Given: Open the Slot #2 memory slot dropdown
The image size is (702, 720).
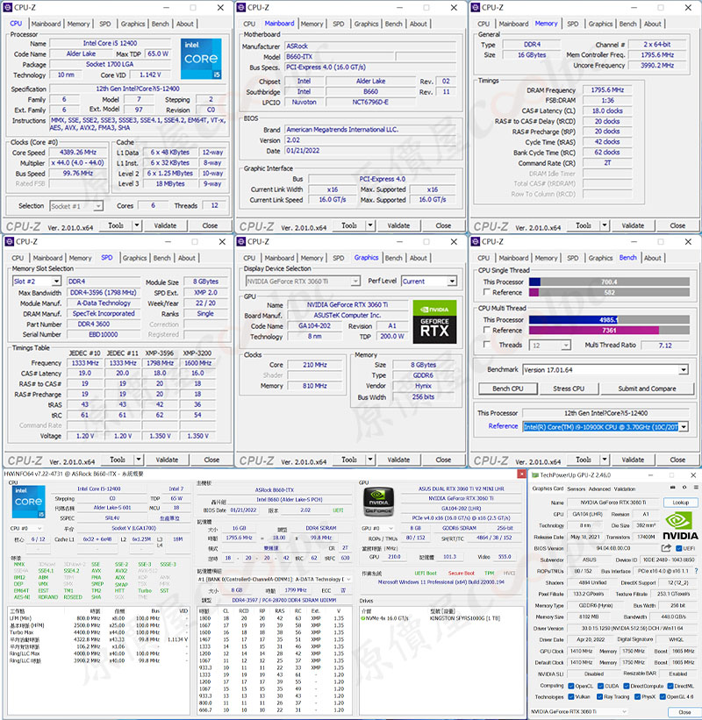Looking at the screenshot, I should click(x=37, y=281).
